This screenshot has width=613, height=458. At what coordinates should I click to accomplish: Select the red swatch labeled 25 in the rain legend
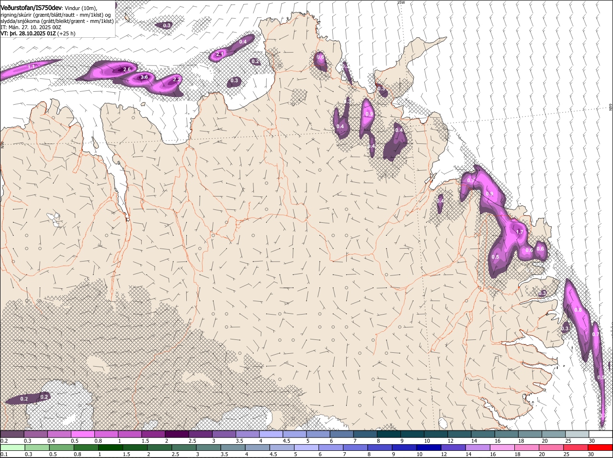576,447
